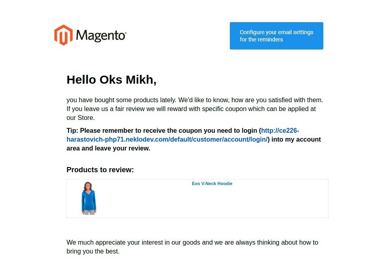379x272 pixels.
Task: Click the Hello Oks Mikh greeting heading
Action: tap(111, 80)
